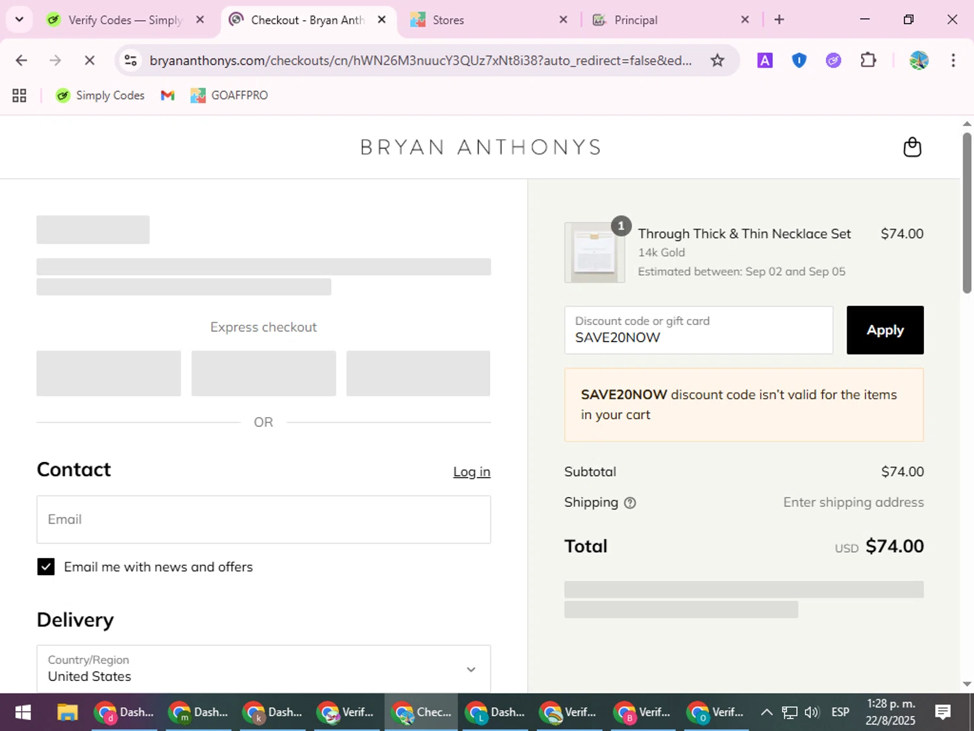
Task: Open the apps grid in bookmarks bar
Action: point(19,96)
